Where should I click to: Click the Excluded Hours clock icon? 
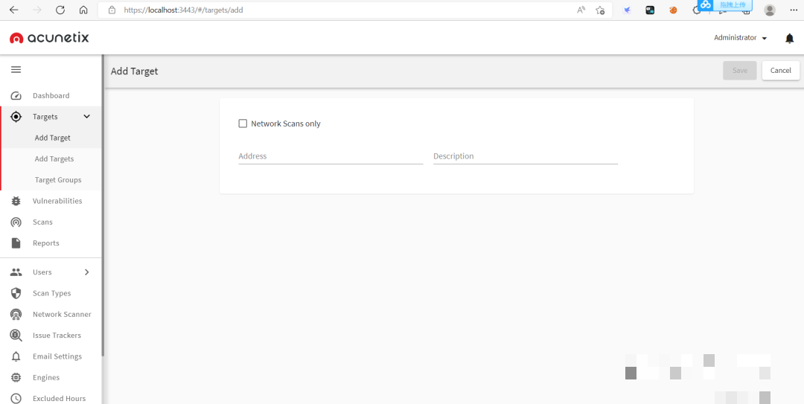16,398
